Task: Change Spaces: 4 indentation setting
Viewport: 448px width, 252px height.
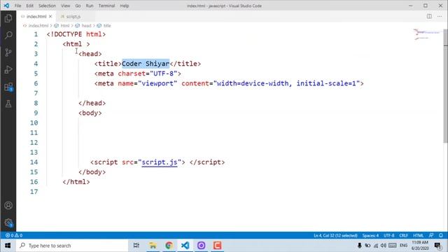Action: click(x=370, y=235)
